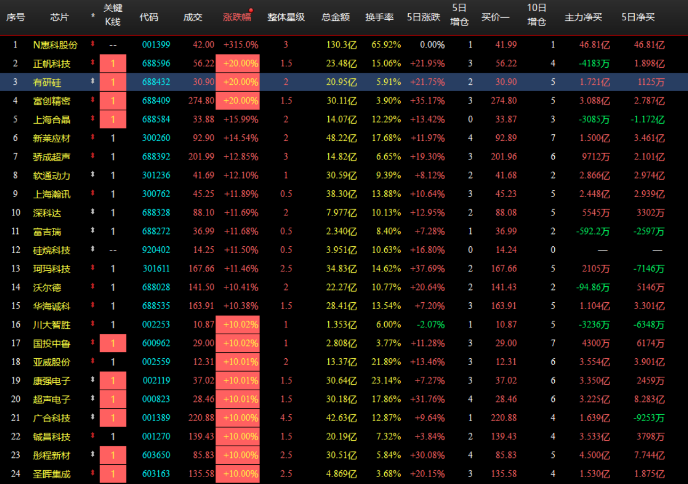Select the marker icon next to 新莱应材
The width and height of the screenshot is (688, 484).
coord(93,138)
